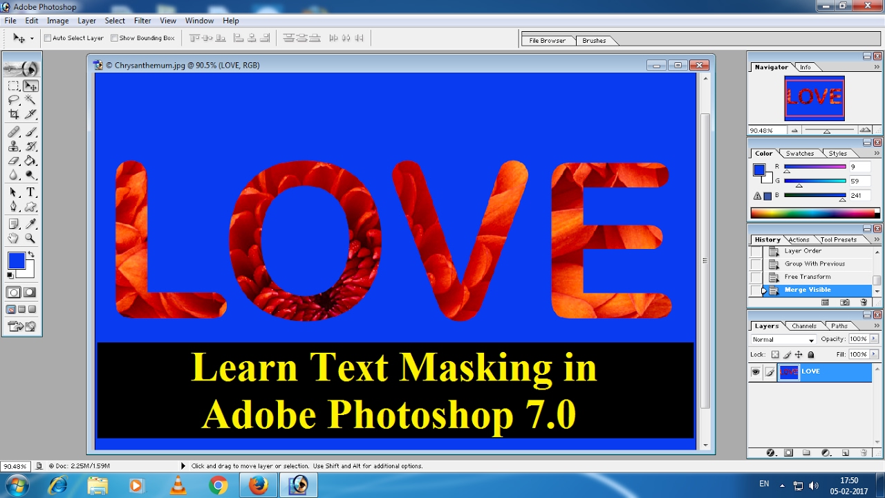885x498 pixels.
Task: Select the Pen tool
Action: pos(14,206)
